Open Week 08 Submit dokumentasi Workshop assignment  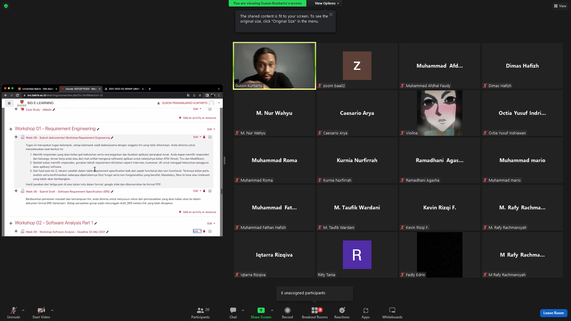(x=68, y=138)
